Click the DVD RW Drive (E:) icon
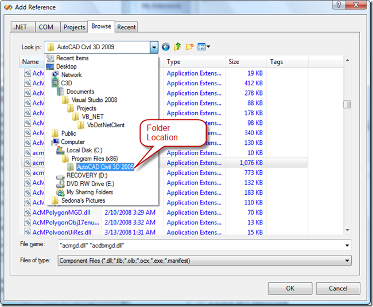The image size is (373, 307). pyautogui.click(x=60, y=183)
